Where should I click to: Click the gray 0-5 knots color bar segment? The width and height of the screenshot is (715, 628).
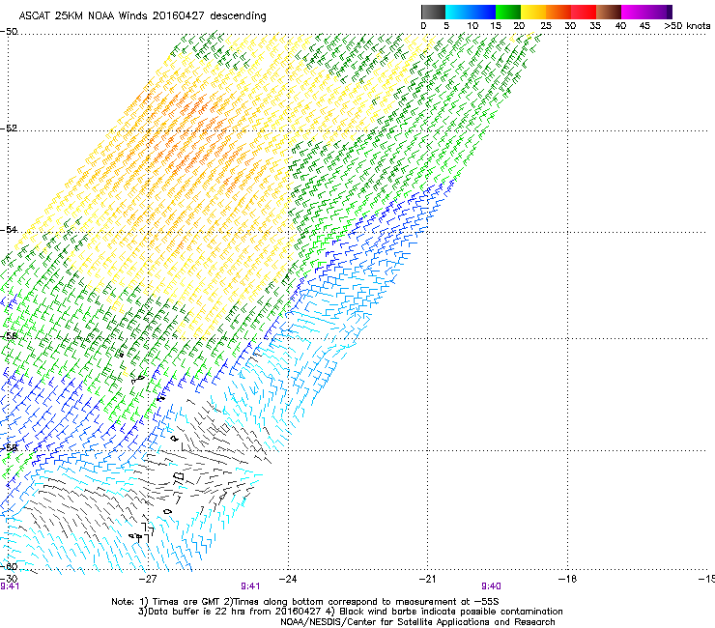click(433, 12)
